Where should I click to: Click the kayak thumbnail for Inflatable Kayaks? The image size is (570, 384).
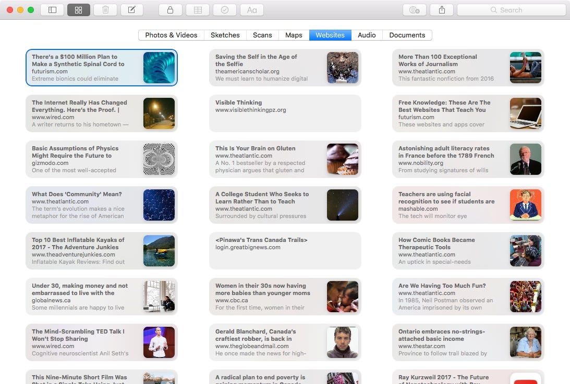(x=159, y=251)
